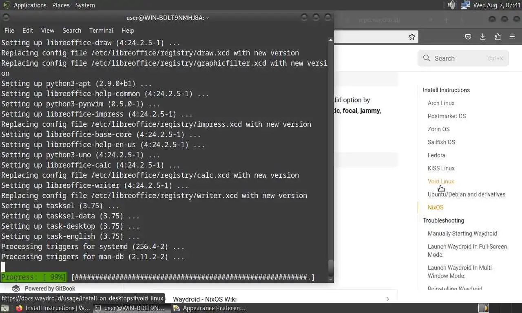Open a new Firefox tab with plus icon
Viewport: 522px width, 313px height.
click(x=446, y=20)
